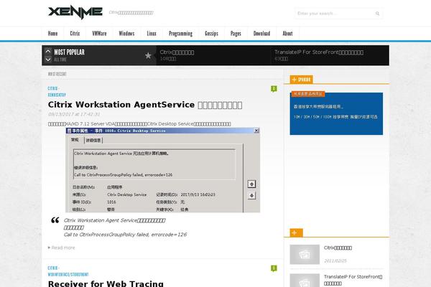Open the Linux menu item

click(x=152, y=34)
